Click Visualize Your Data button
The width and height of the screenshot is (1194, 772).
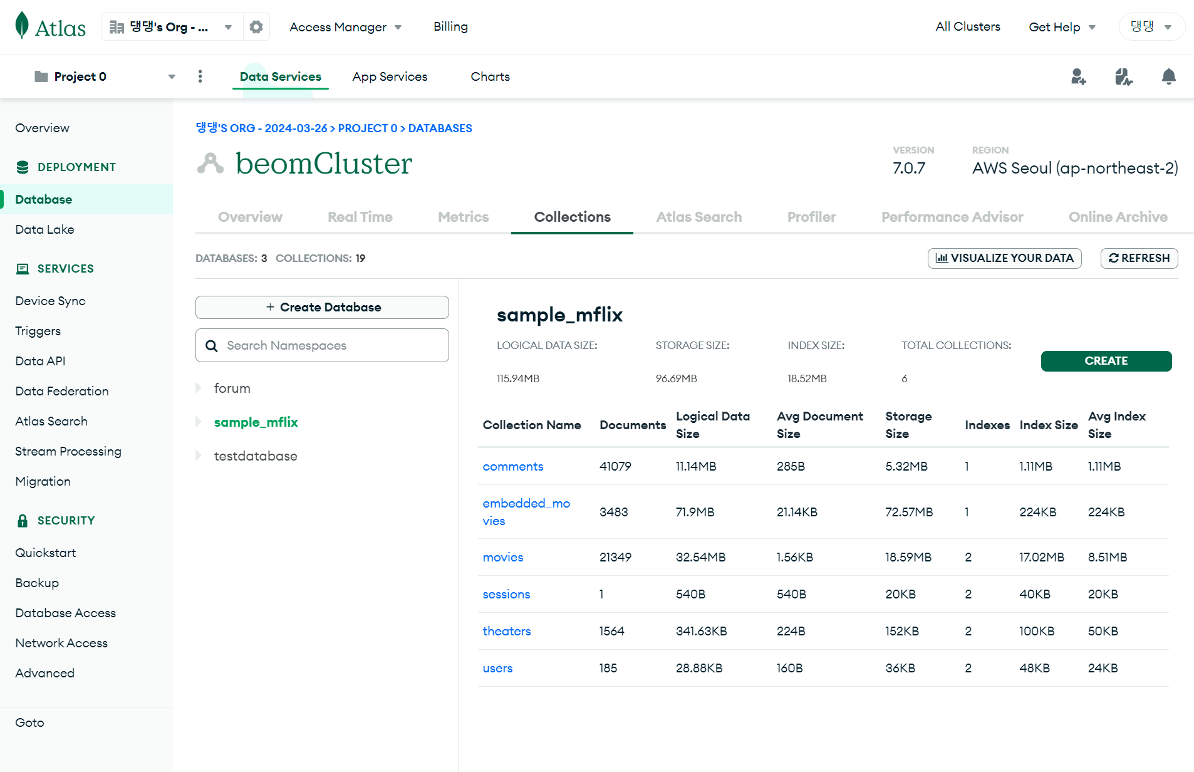click(x=1004, y=258)
